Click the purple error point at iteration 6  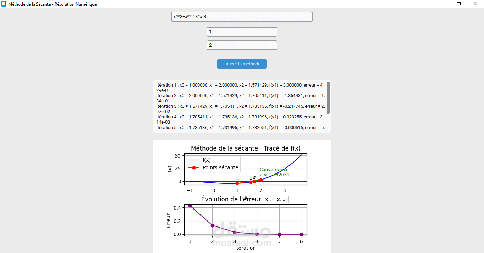pyautogui.click(x=302, y=234)
